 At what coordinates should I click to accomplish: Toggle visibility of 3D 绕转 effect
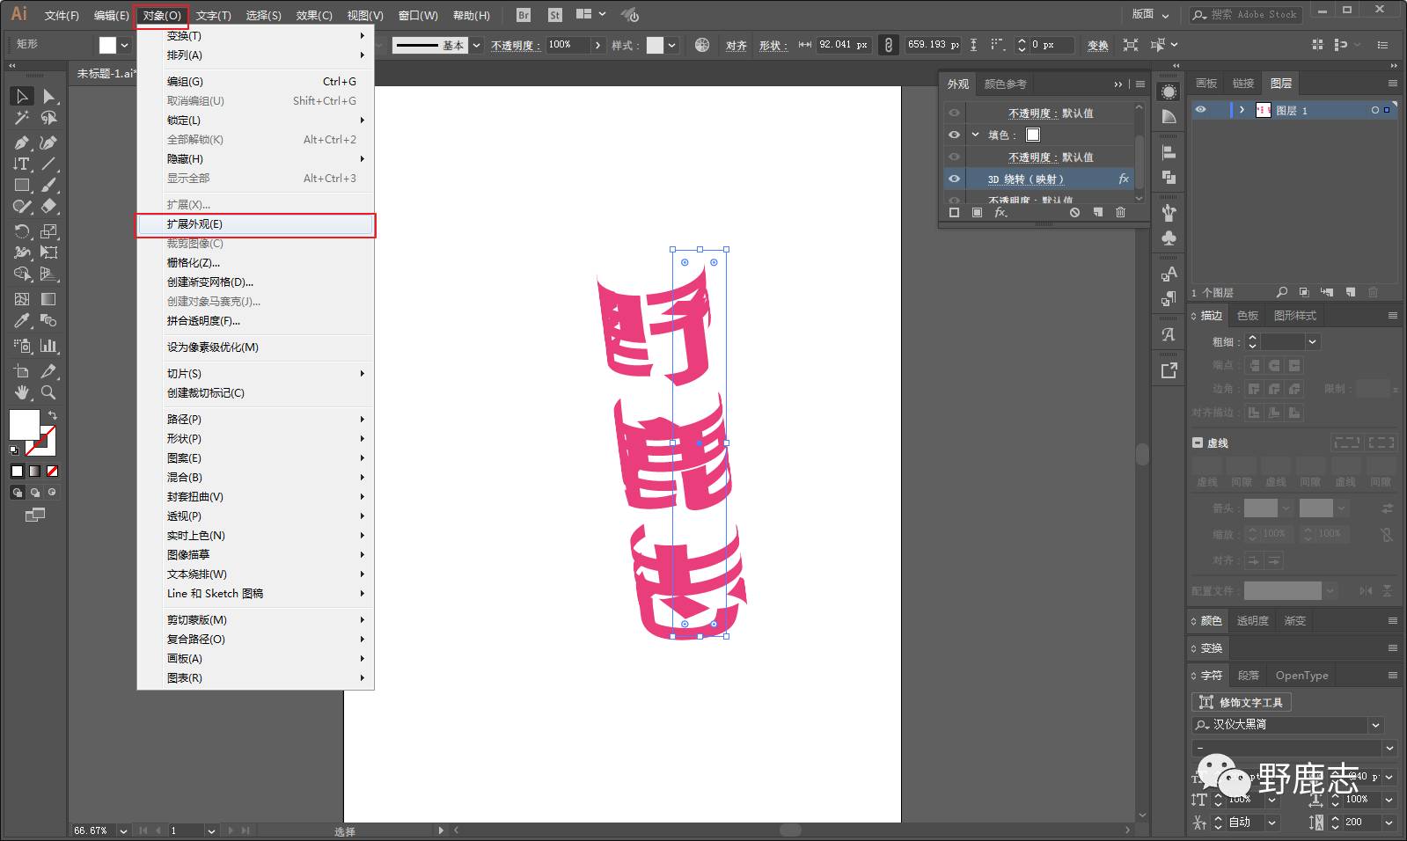(x=954, y=179)
